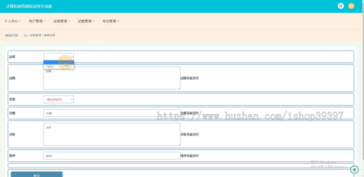Click the 分数 input field
364x177 pixels.
(x=112, y=113)
